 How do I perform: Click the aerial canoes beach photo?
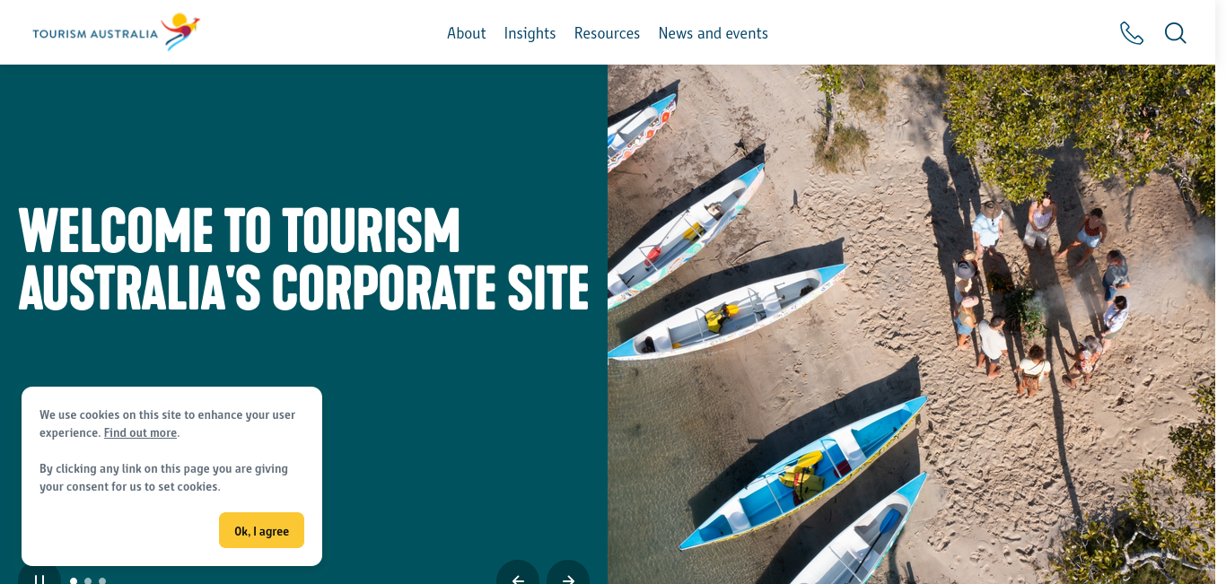911,324
